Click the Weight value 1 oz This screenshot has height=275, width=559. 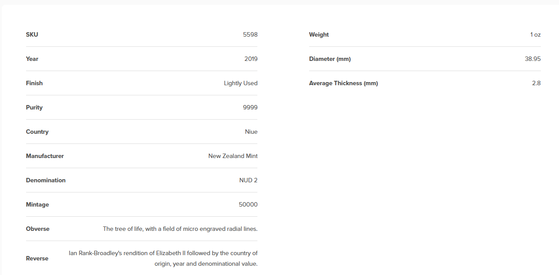(536, 34)
